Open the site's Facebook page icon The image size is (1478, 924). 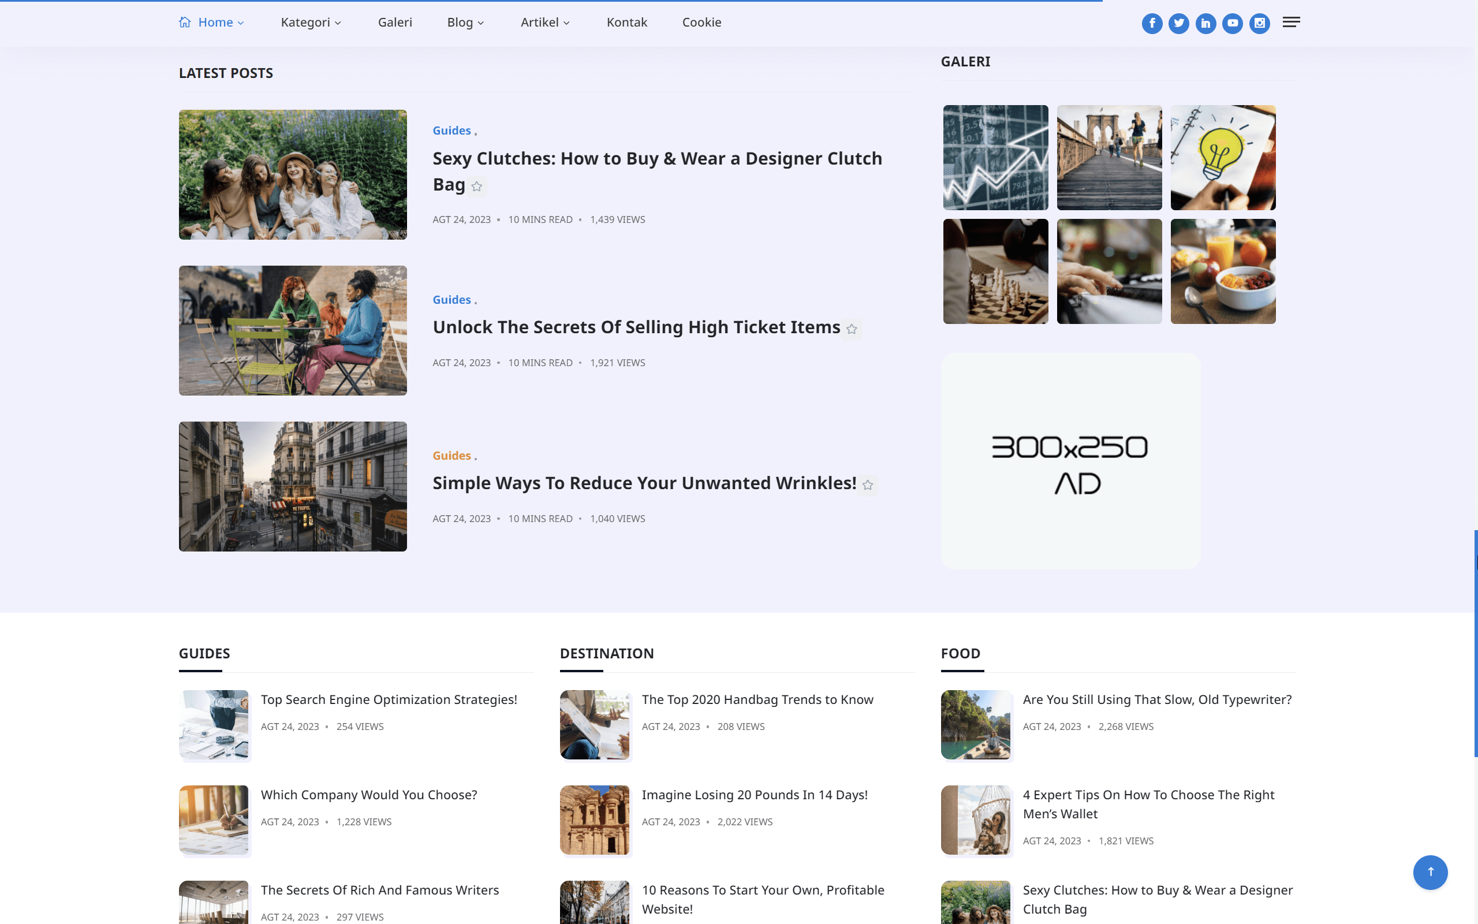coord(1152,23)
